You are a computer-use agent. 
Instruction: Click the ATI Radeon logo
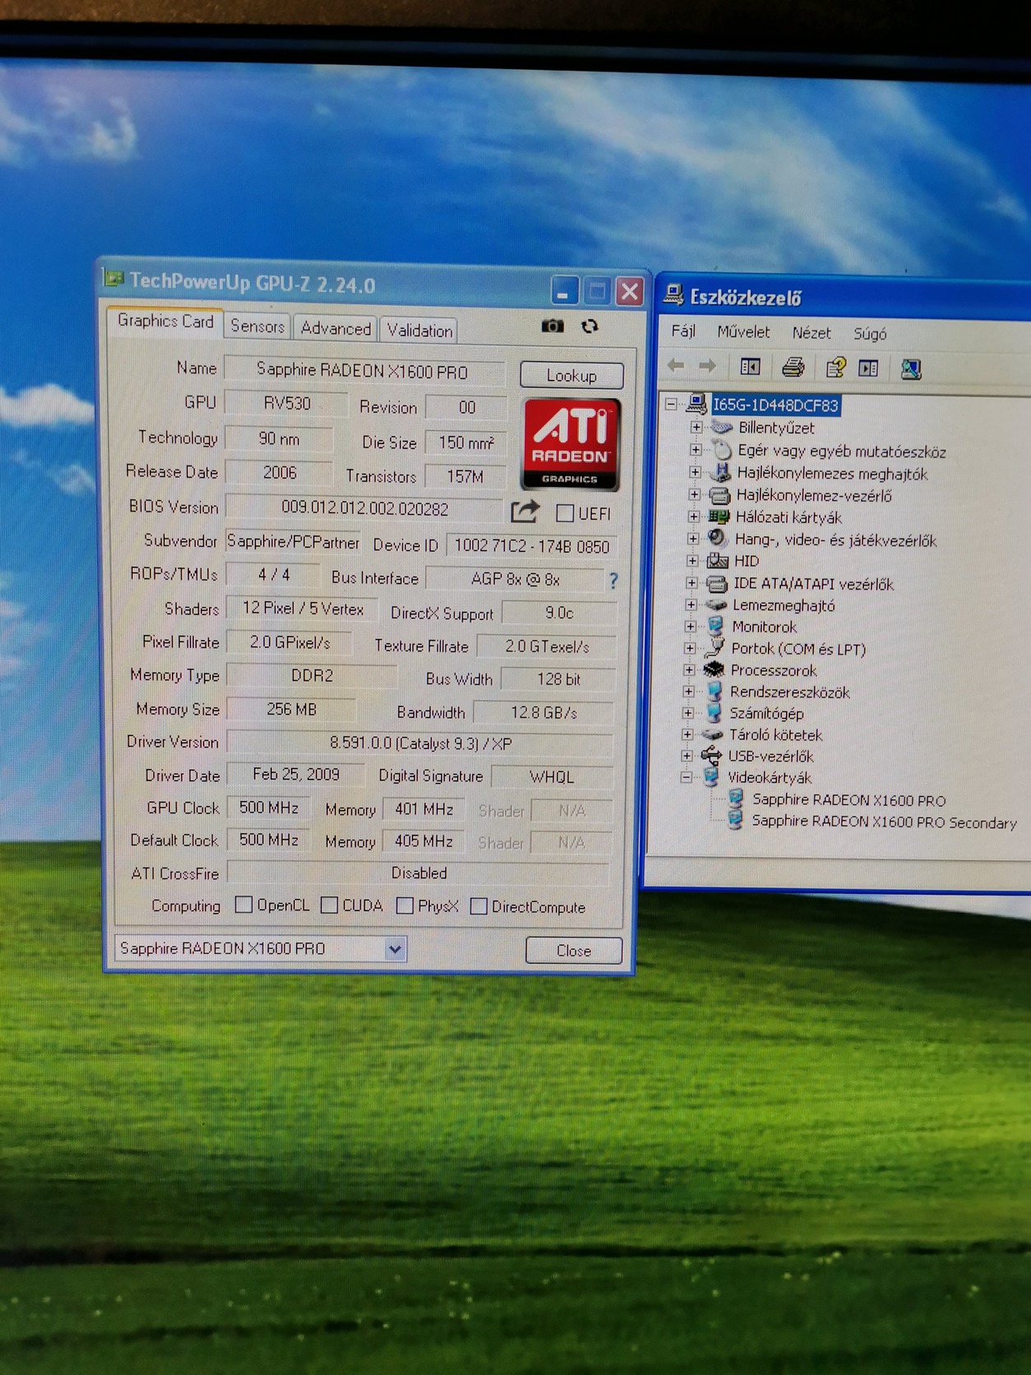[x=570, y=444]
